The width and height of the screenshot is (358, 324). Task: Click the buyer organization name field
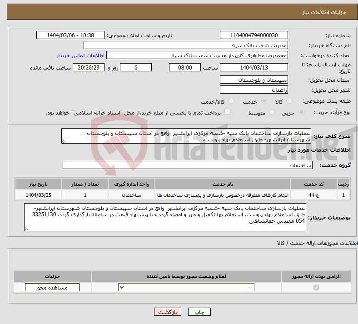click(x=186, y=45)
